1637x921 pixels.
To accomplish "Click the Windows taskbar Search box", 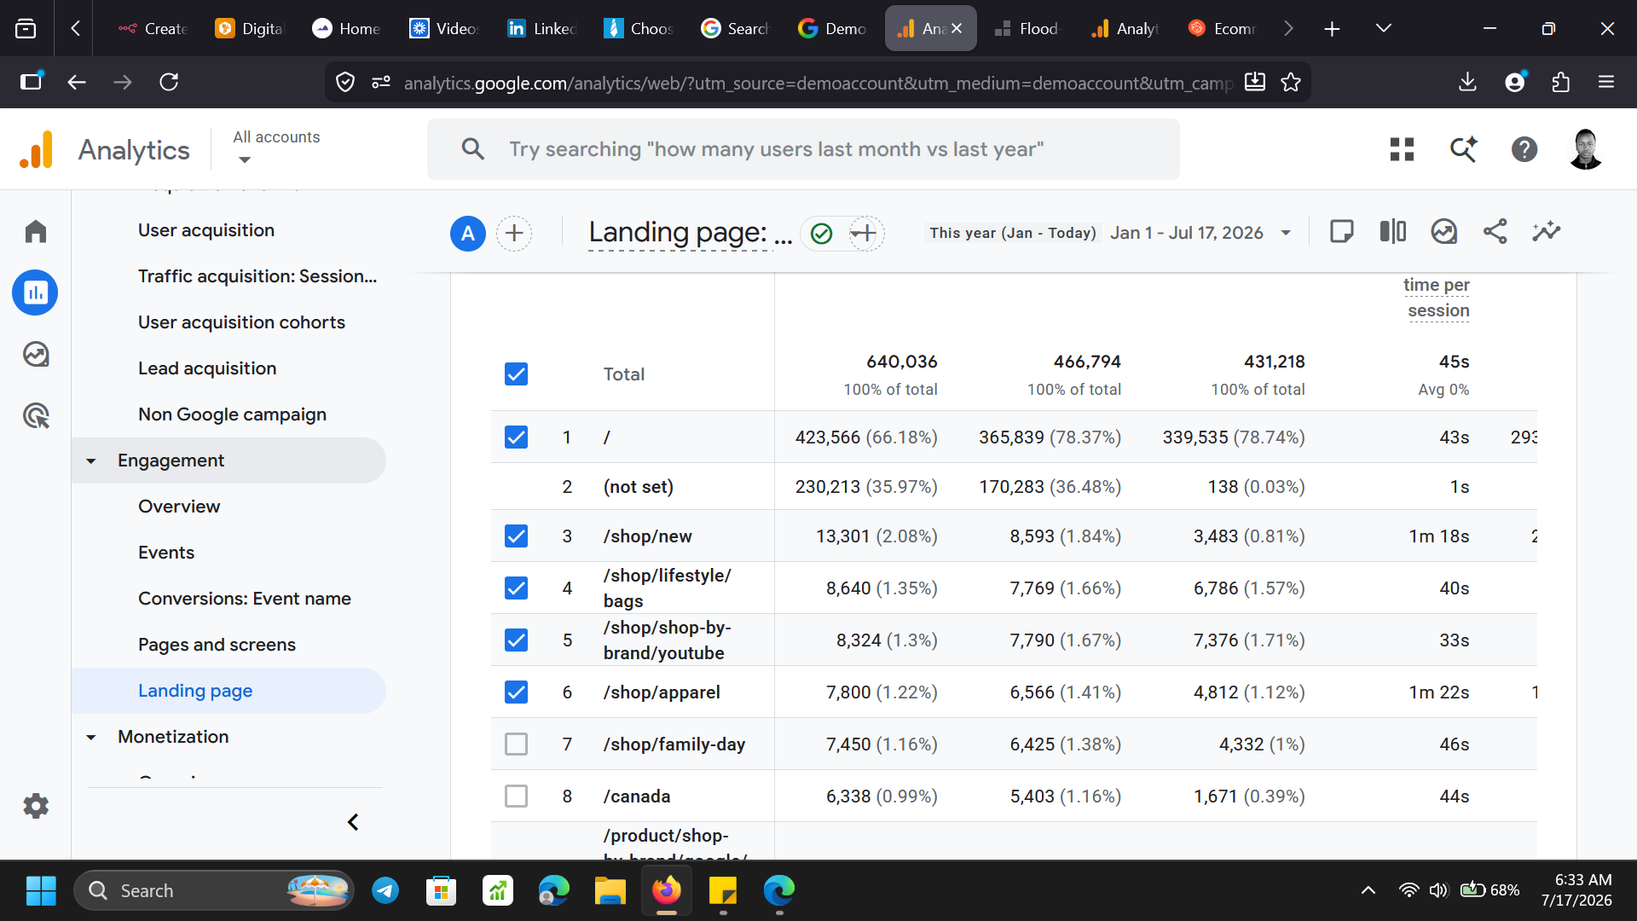I will pos(213,890).
